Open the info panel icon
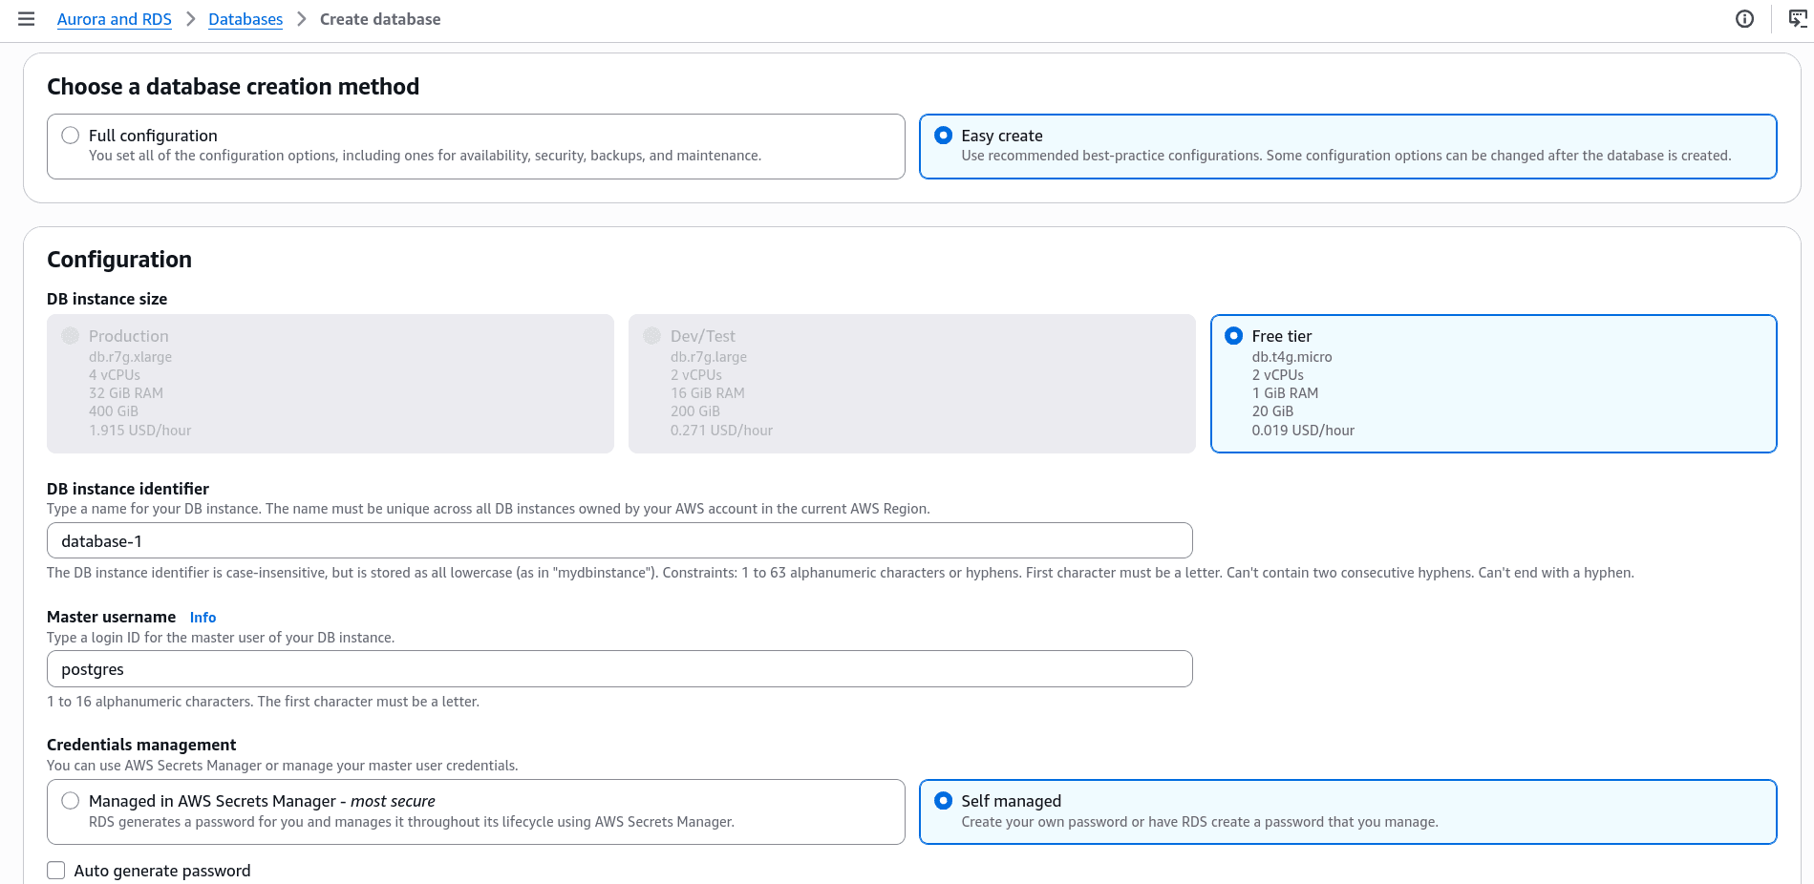 tap(1744, 19)
